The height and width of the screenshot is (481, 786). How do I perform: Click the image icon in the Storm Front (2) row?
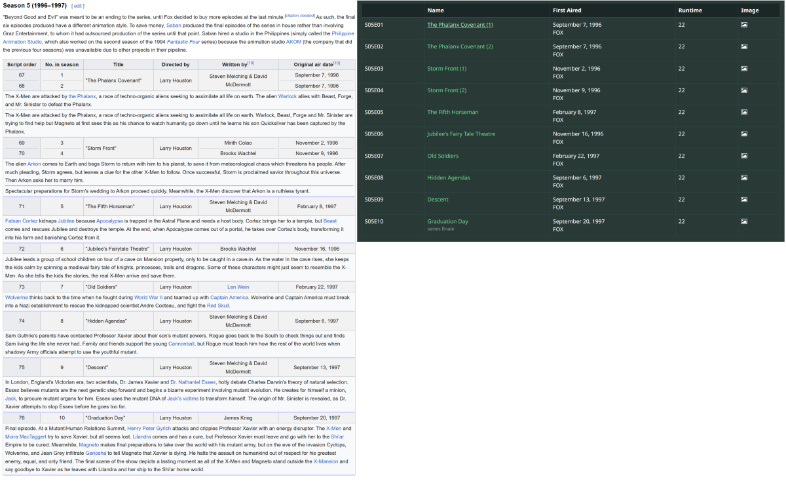tap(743, 90)
